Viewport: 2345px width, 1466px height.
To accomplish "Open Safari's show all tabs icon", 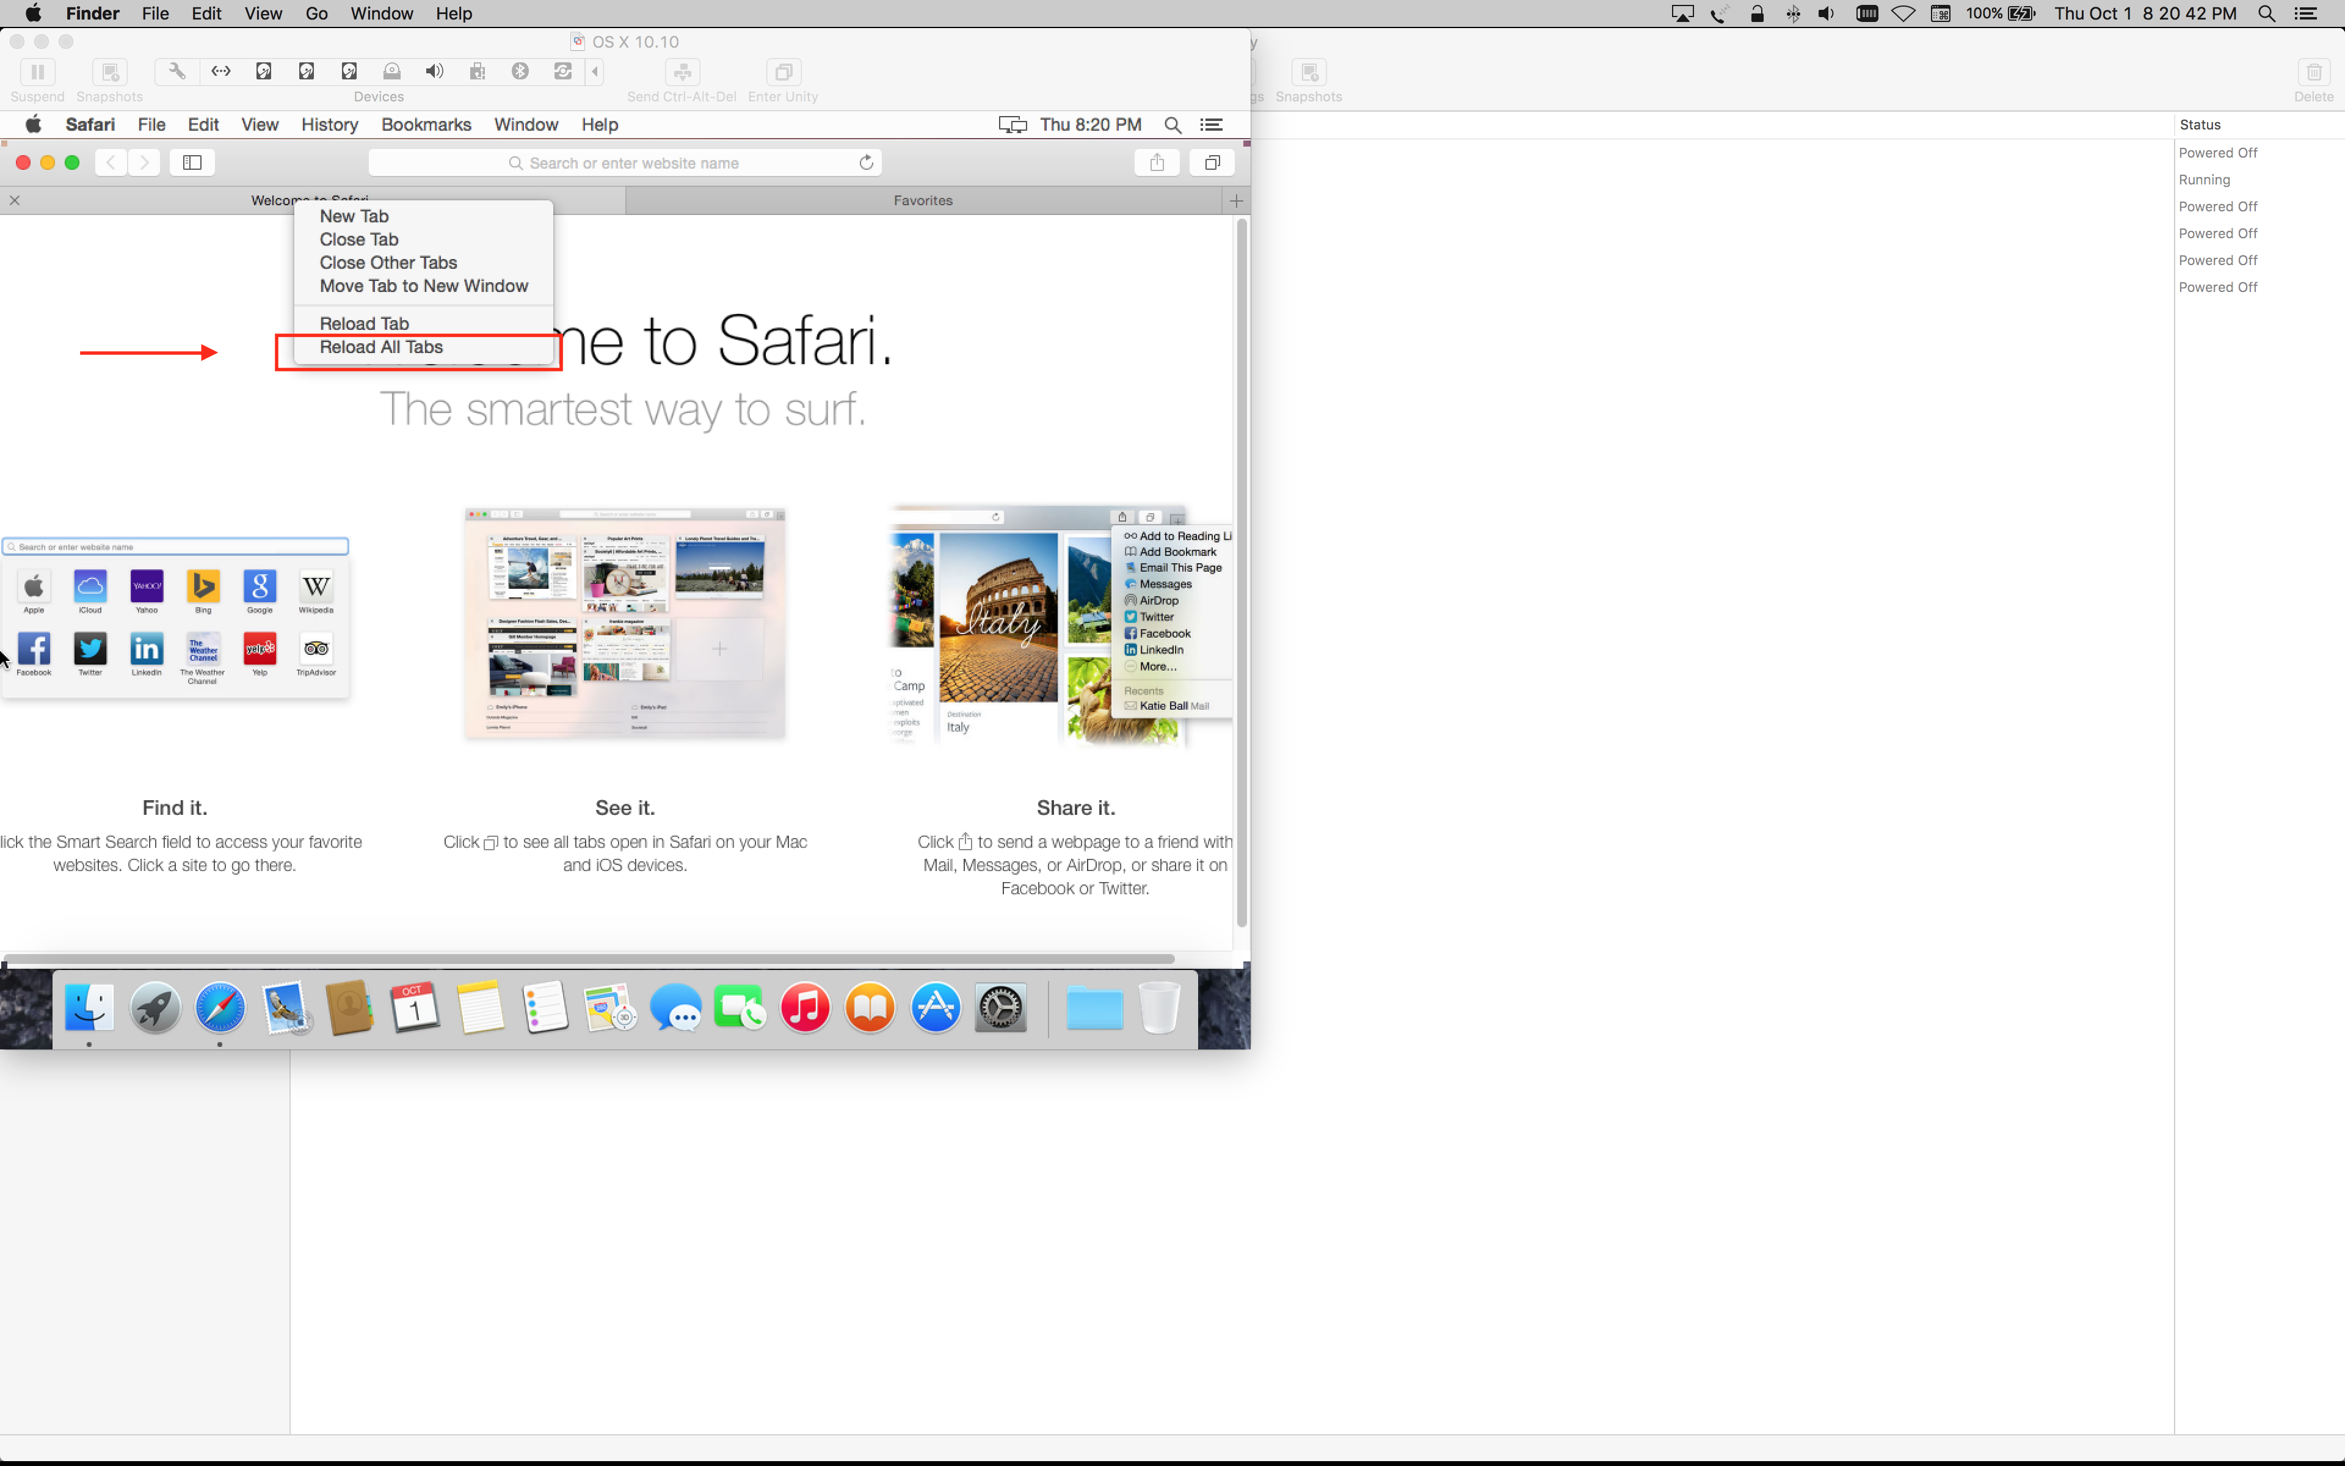I will 1211,163.
